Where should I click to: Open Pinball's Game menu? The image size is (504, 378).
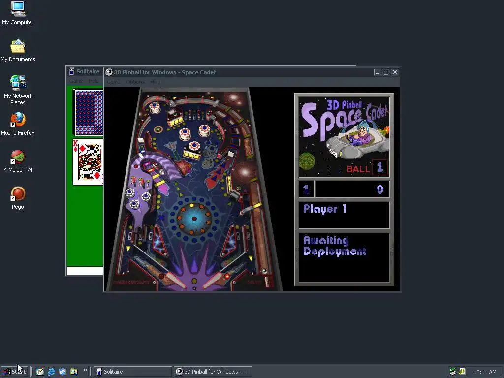click(114, 82)
